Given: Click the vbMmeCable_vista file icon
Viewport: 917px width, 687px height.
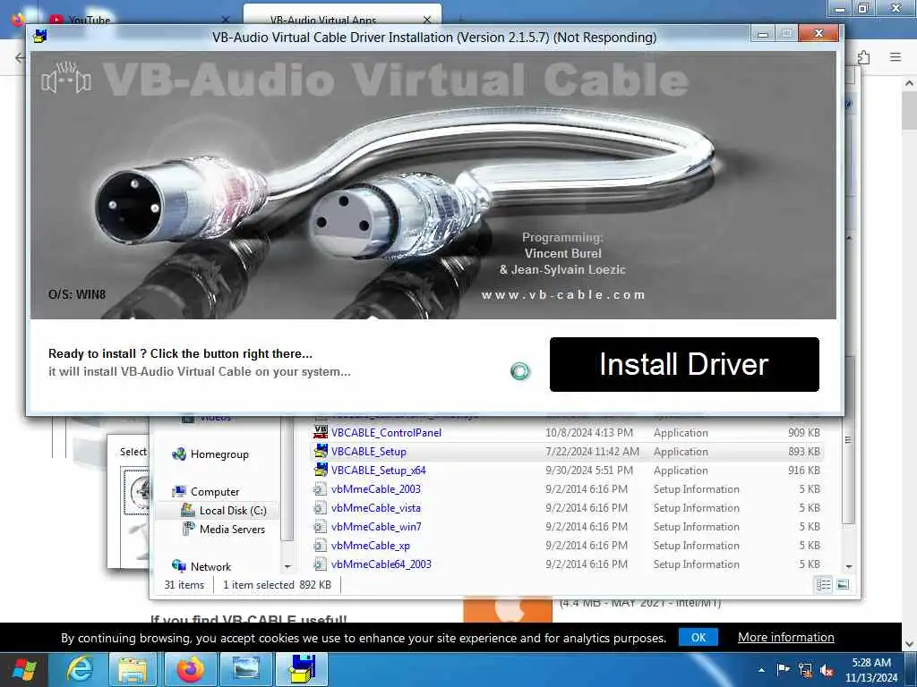Looking at the screenshot, I should [320, 508].
